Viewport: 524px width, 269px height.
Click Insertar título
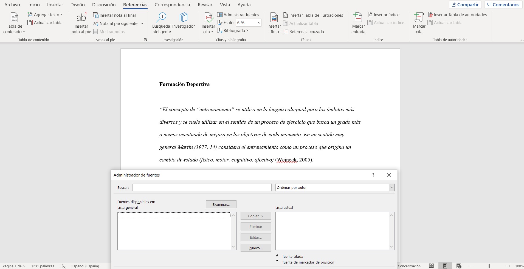pos(274,23)
